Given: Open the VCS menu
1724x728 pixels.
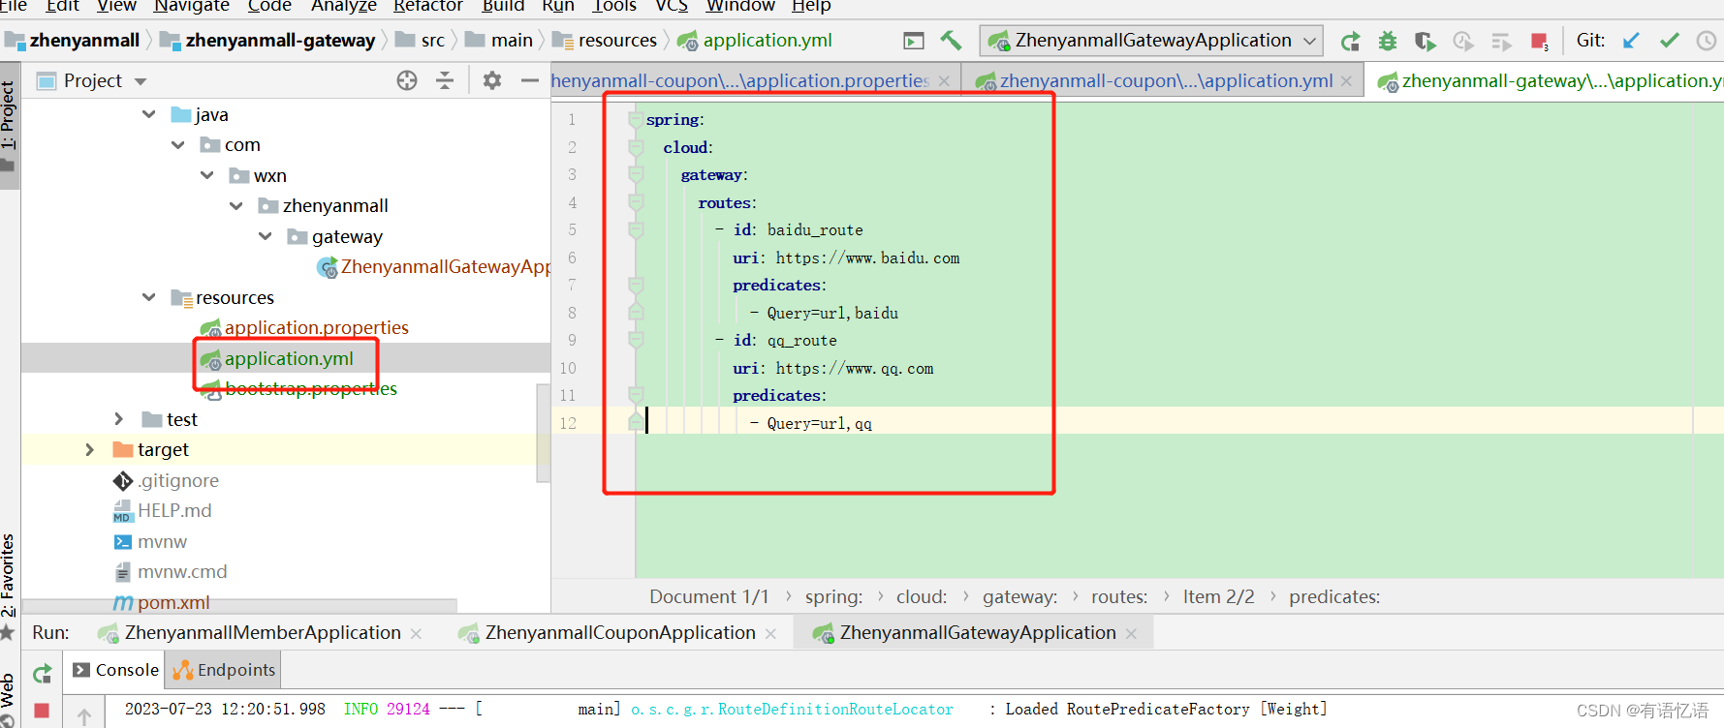Looking at the screenshot, I should 672,6.
